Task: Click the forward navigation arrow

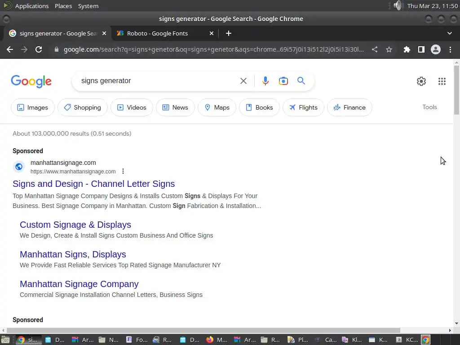Action: point(24,49)
